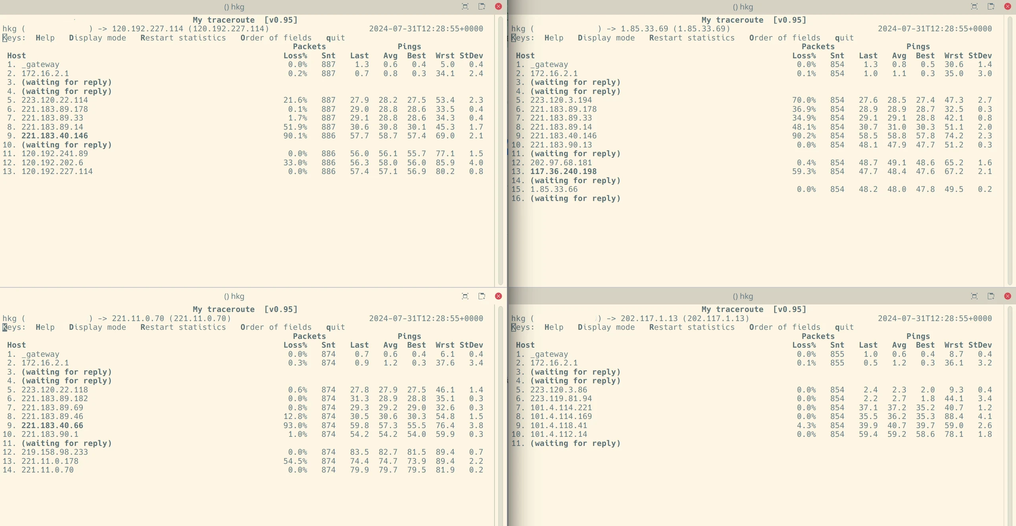This screenshot has height=526, width=1016.
Task: Move the 1.85.33.69 pane to new tab
Action: (991, 6)
